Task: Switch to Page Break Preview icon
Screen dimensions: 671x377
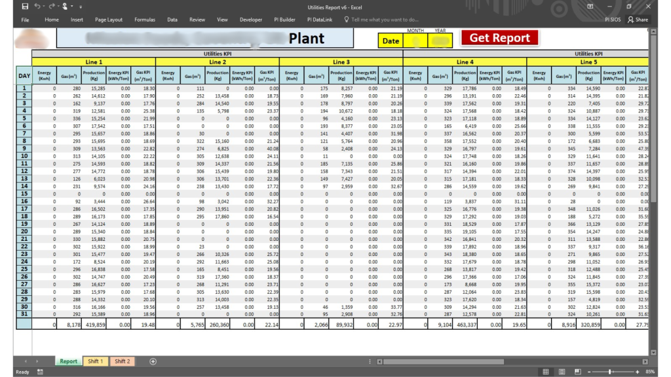Action: pyautogui.click(x=578, y=372)
